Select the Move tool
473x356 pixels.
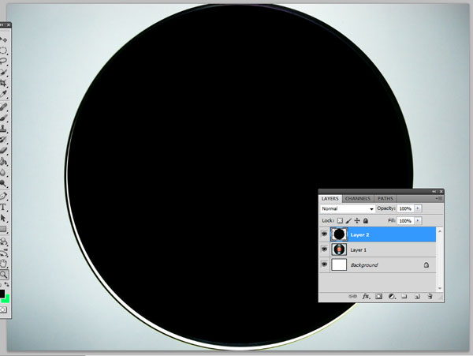(4, 39)
